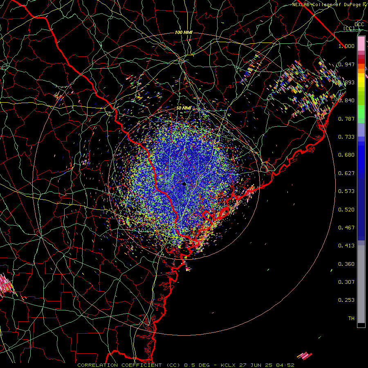Click the 50 NMI range ring label
The image size is (368, 368).
[x=184, y=108]
